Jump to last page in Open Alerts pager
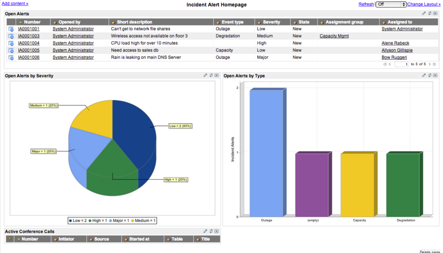Image resolution: width=443 pixels, height=253 pixels. click(x=435, y=64)
